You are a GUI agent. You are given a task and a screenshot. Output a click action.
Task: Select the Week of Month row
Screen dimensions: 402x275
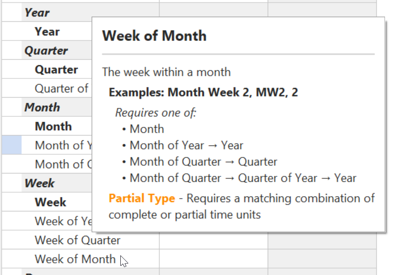(75, 259)
